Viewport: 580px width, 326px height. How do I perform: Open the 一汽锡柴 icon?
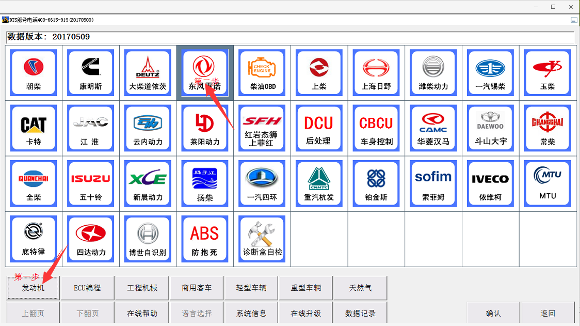tap(491, 73)
